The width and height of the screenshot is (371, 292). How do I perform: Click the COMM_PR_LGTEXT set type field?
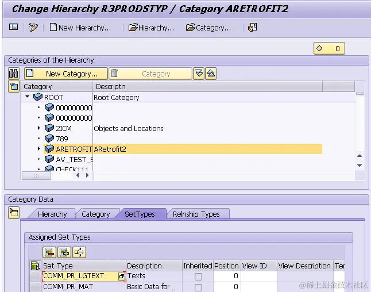pos(80,276)
